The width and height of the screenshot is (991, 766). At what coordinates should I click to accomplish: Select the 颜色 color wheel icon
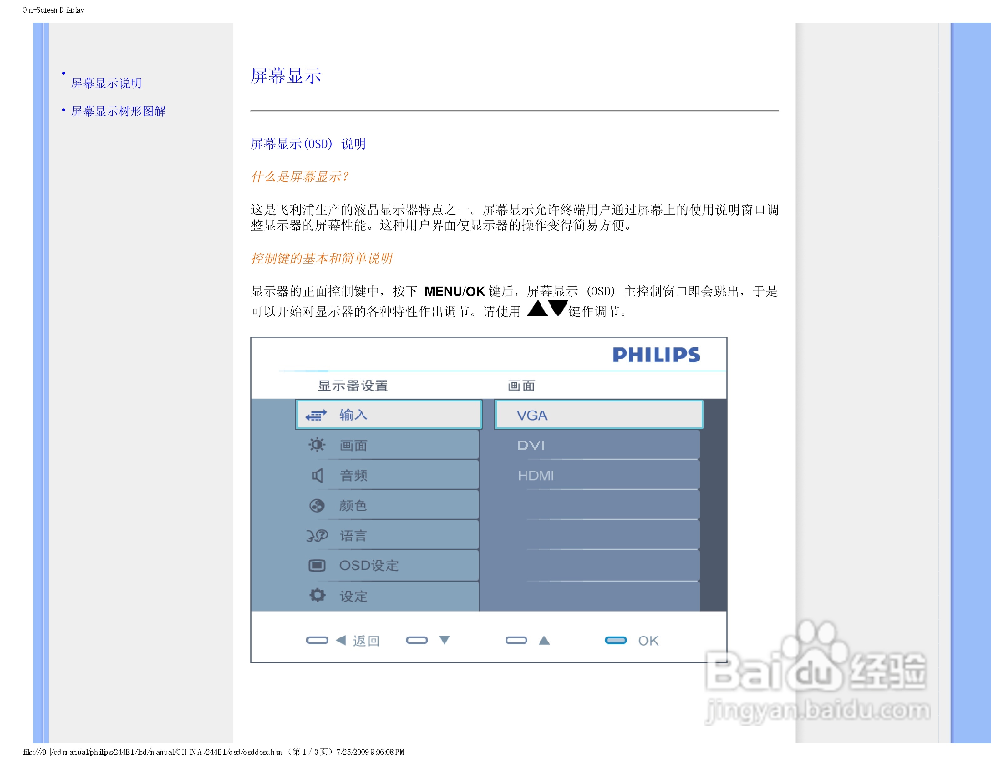point(316,505)
